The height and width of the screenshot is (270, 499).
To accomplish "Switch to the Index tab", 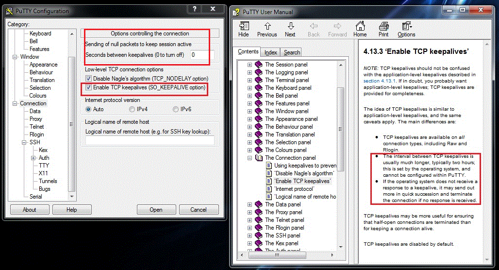I will pos(271,52).
